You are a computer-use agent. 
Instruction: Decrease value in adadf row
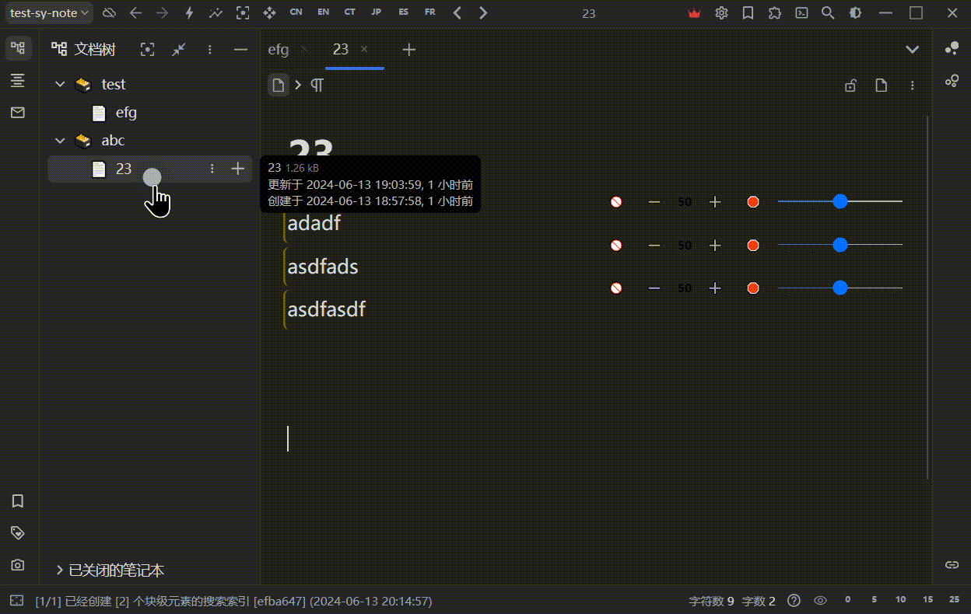654,202
